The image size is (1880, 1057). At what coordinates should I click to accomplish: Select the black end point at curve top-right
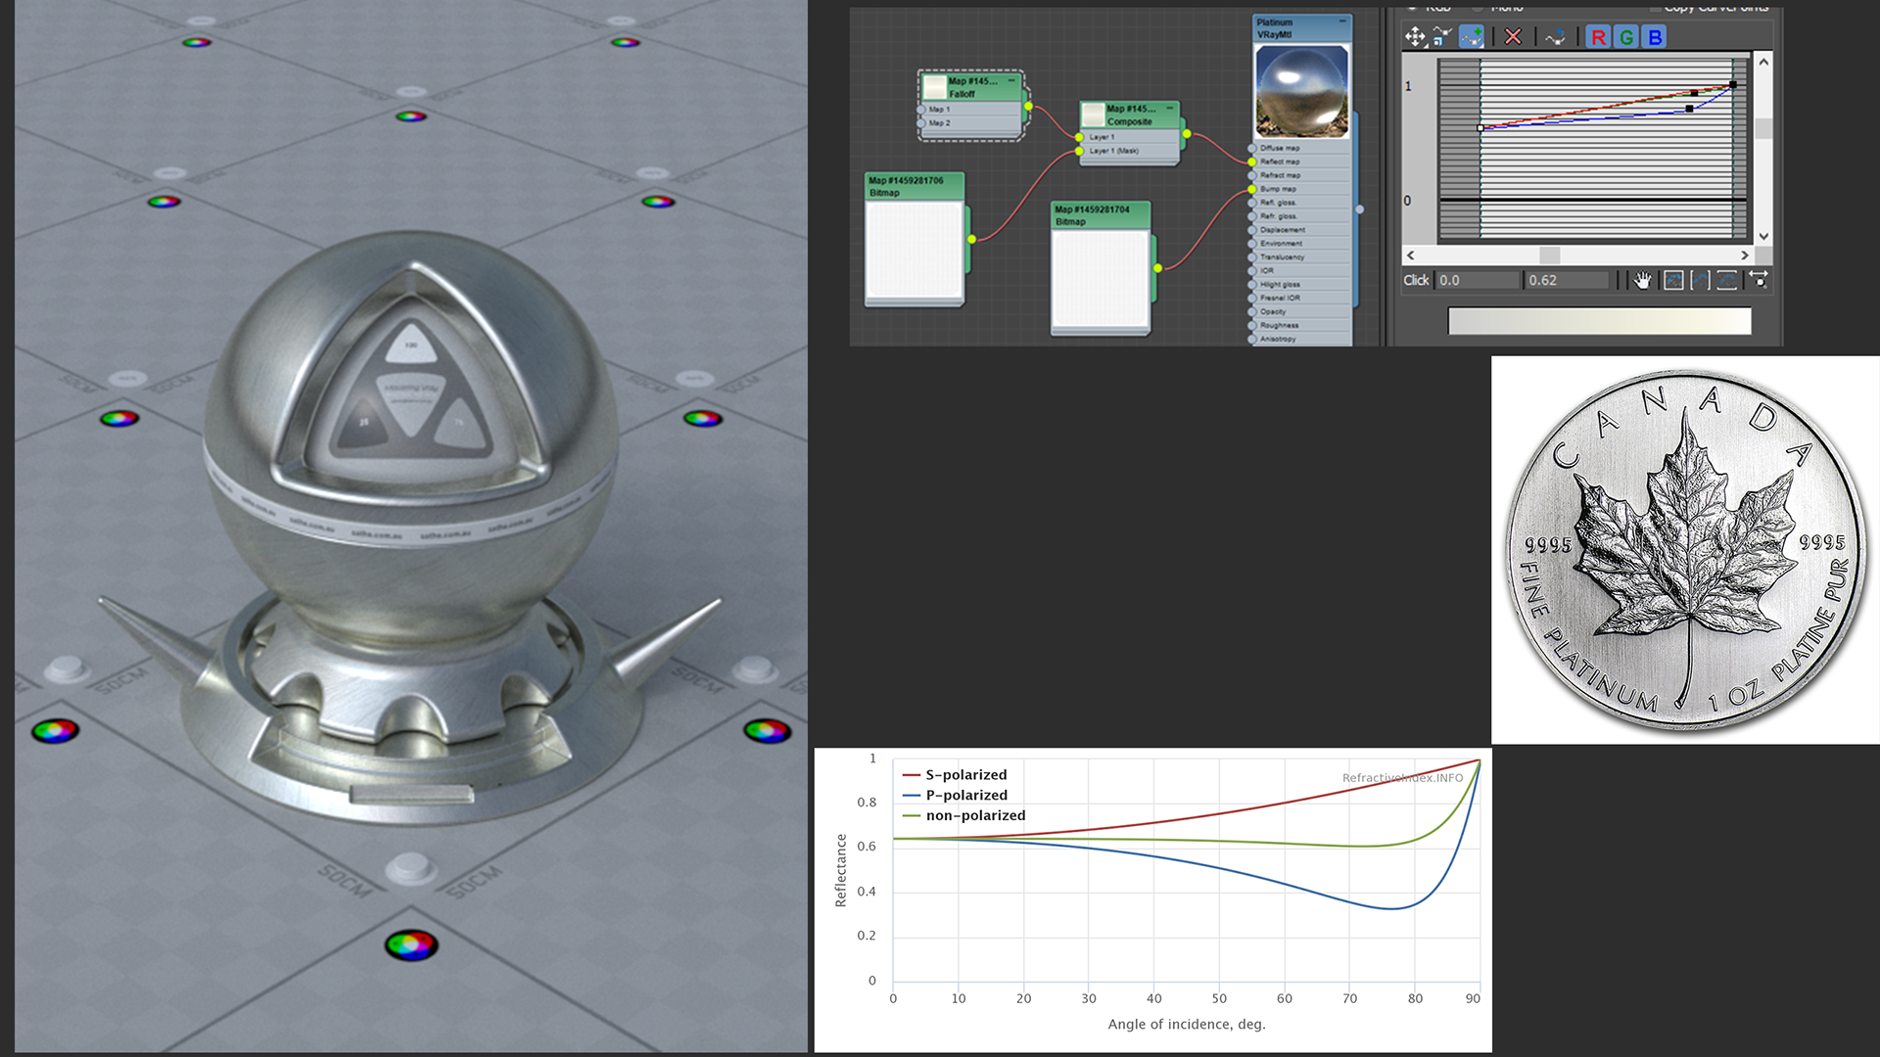point(1733,85)
